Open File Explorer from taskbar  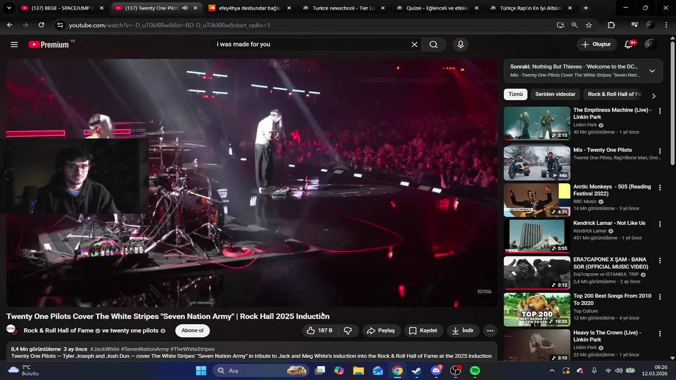tap(359, 370)
